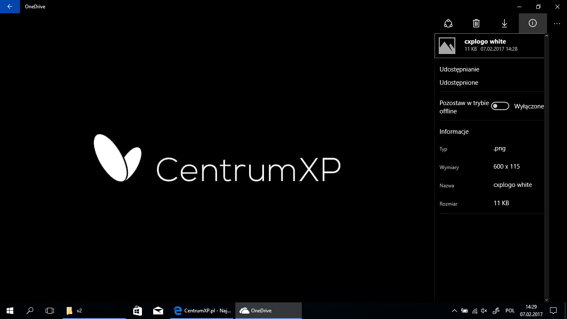Open the Store app on taskbar

138,311
